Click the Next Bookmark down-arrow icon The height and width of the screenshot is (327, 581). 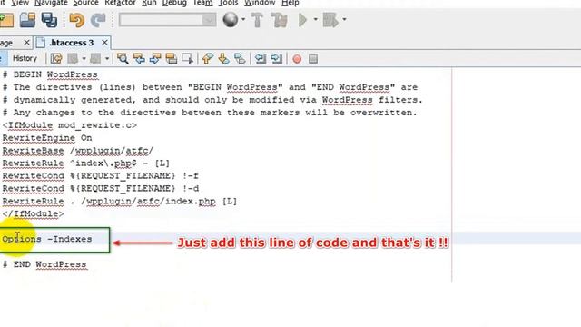click(223, 58)
